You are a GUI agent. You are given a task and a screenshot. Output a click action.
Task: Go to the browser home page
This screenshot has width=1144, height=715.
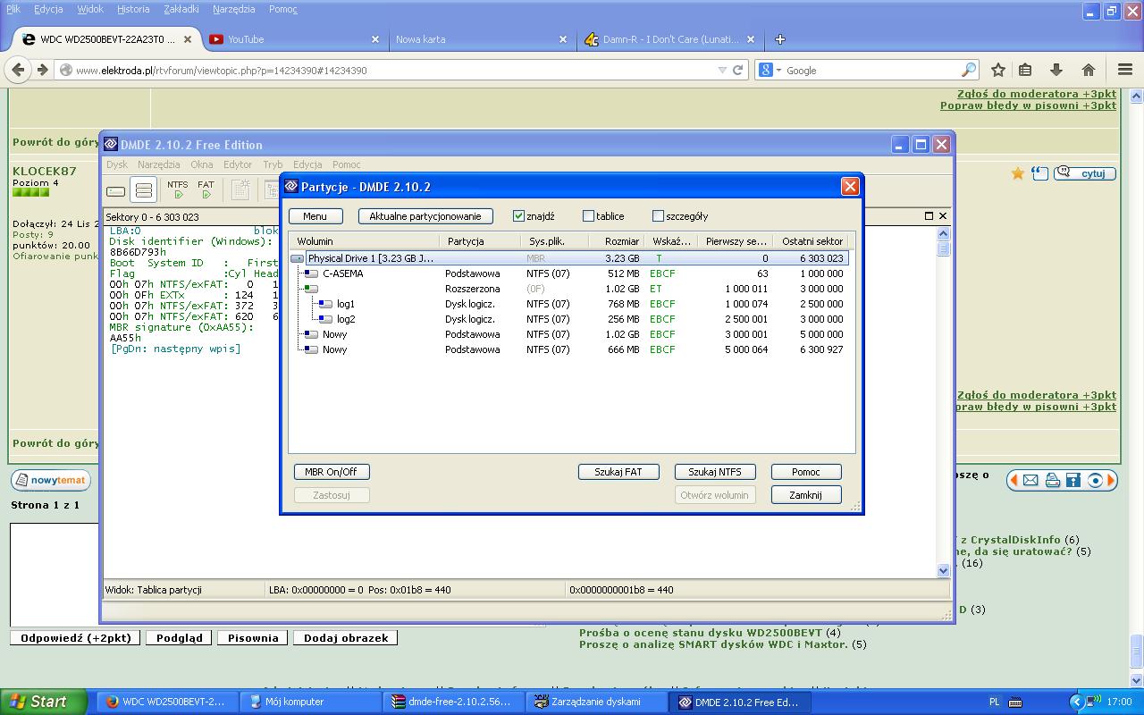point(1088,70)
